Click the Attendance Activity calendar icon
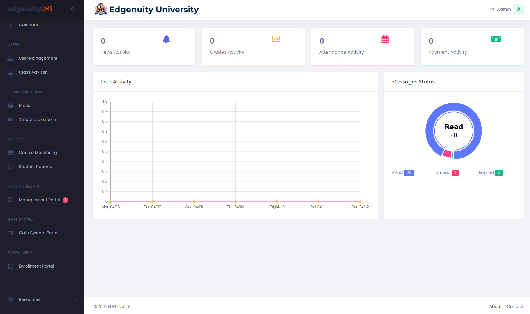The height and width of the screenshot is (314, 530). pyautogui.click(x=385, y=39)
